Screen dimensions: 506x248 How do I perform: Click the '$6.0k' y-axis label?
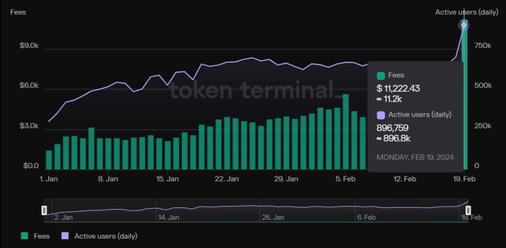coord(29,86)
